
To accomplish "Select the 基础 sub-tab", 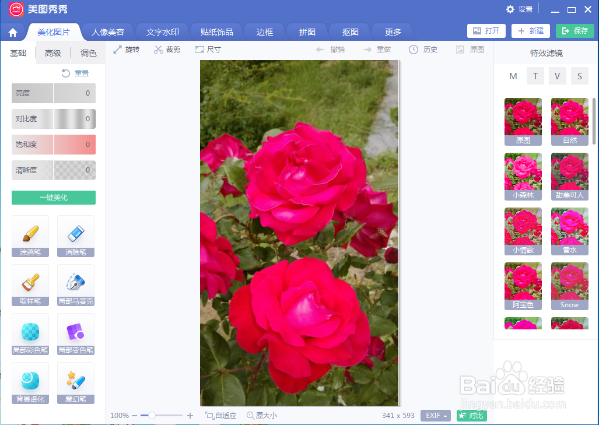I will [x=18, y=53].
